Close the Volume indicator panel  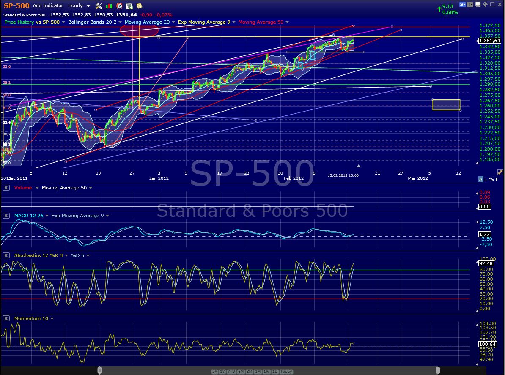pos(6,188)
